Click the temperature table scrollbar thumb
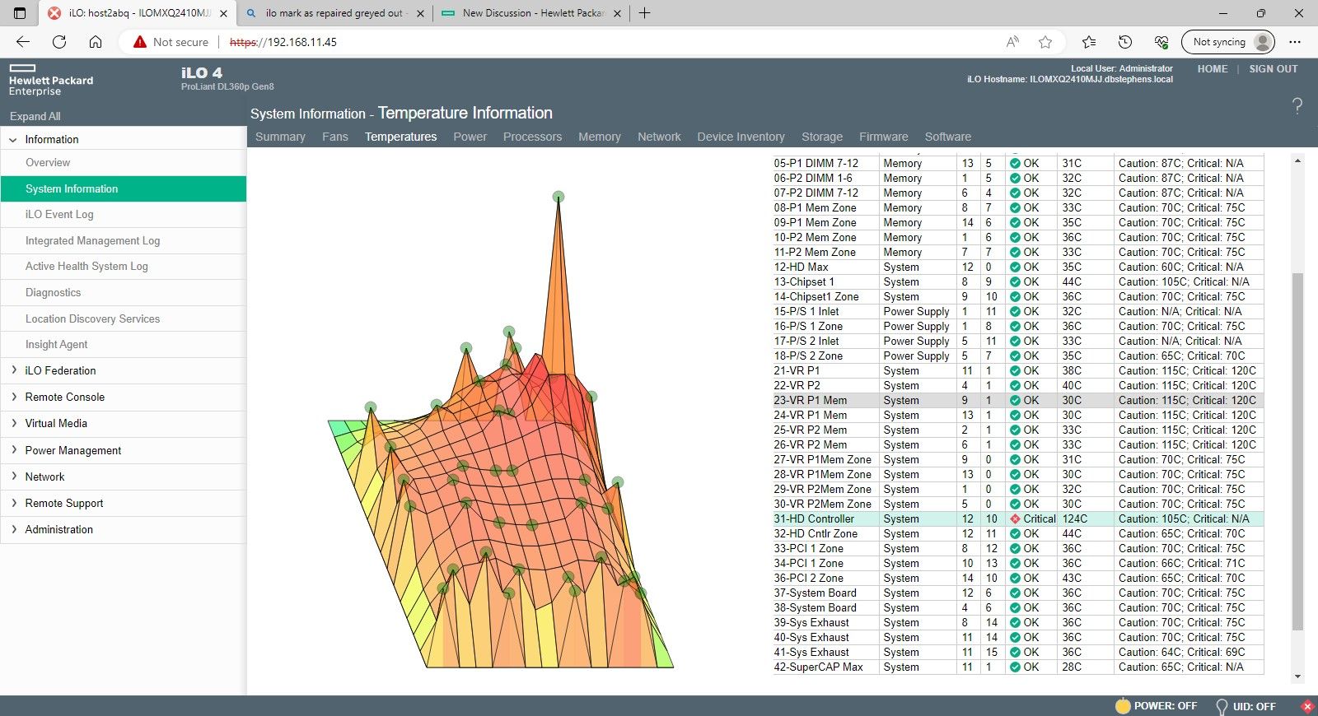This screenshot has height=716, width=1318. (x=1297, y=451)
